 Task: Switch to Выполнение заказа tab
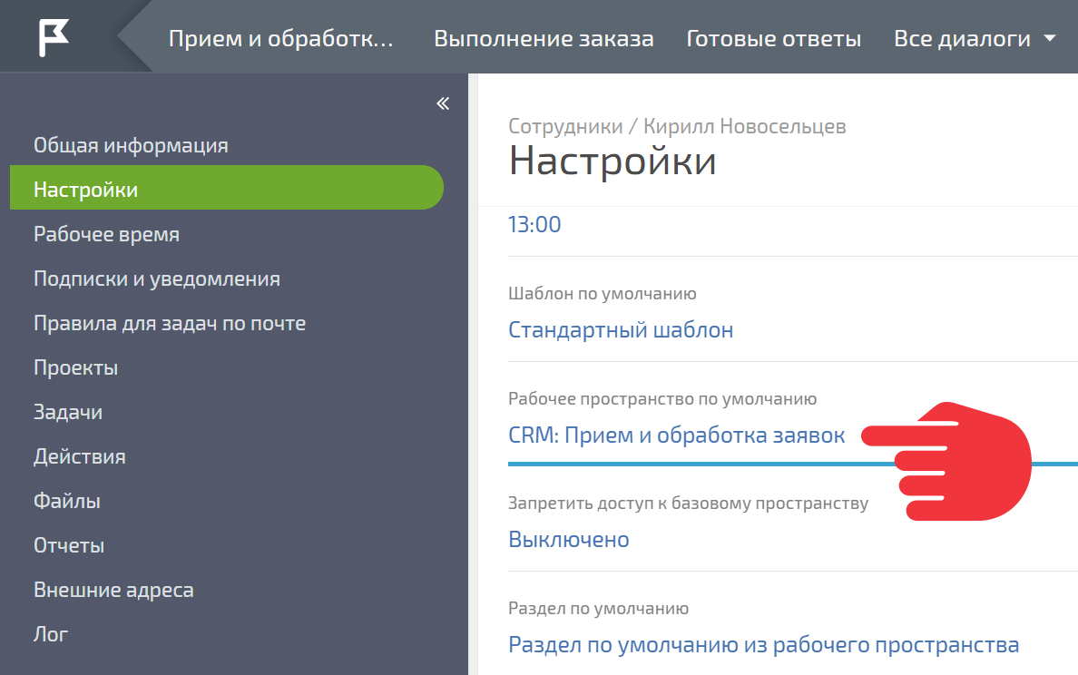coord(544,38)
